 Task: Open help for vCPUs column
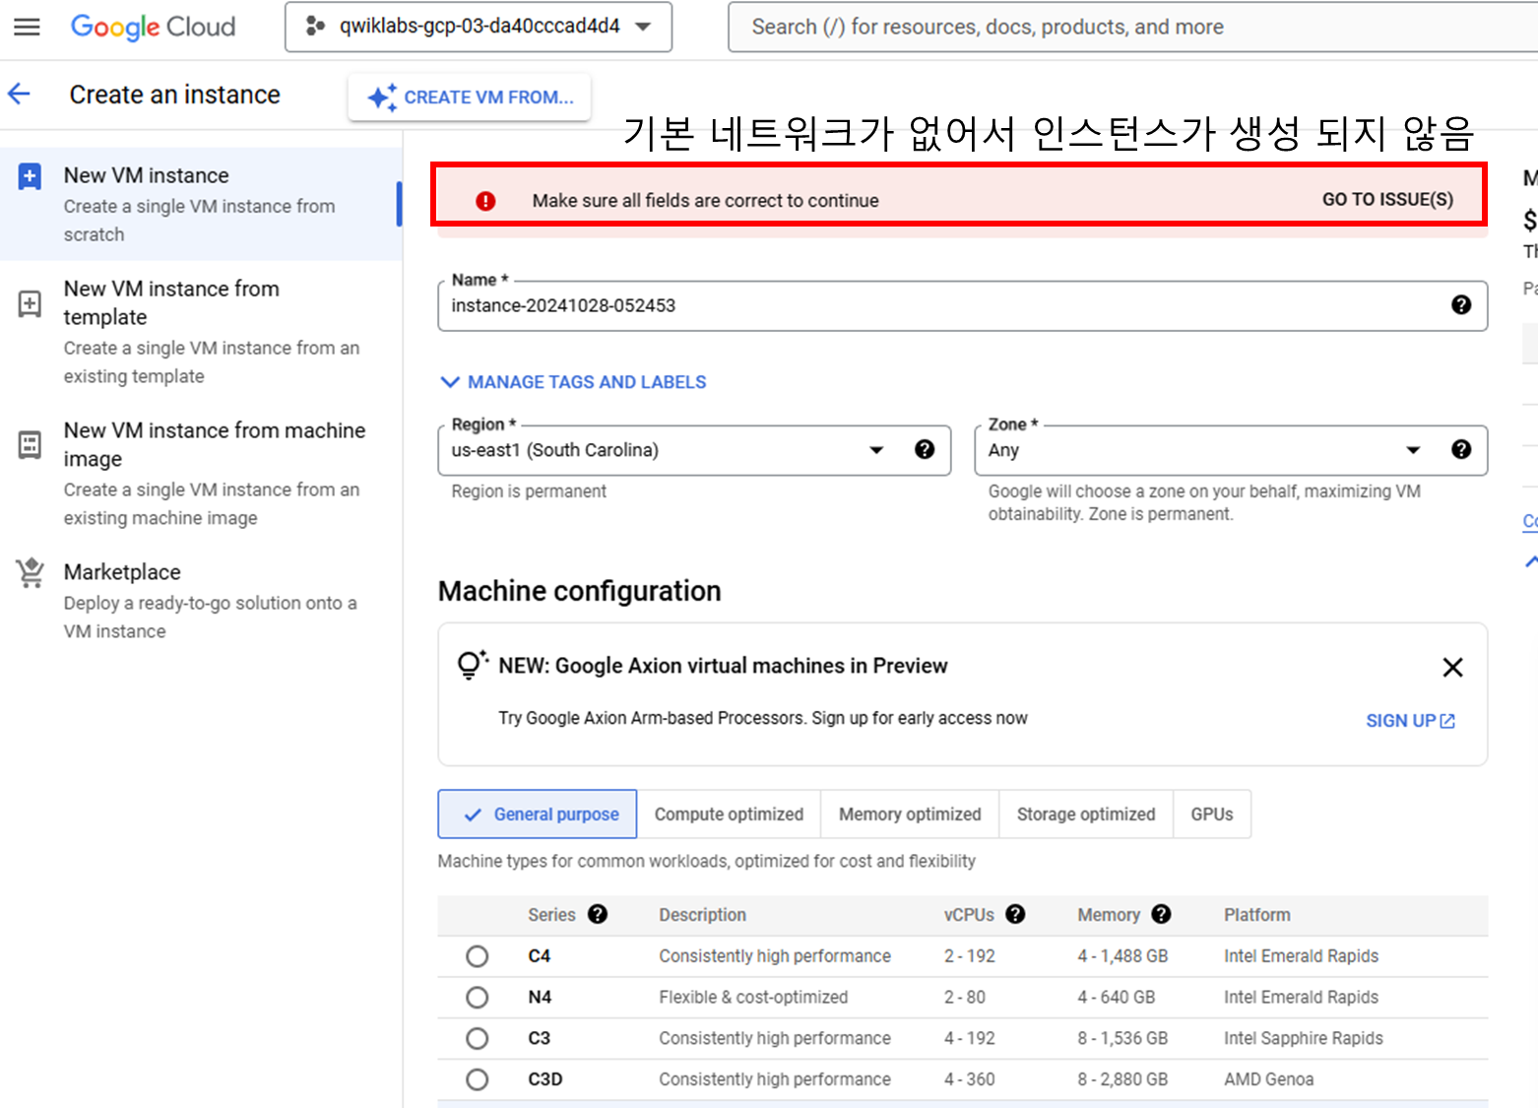tap(1015, 914)
